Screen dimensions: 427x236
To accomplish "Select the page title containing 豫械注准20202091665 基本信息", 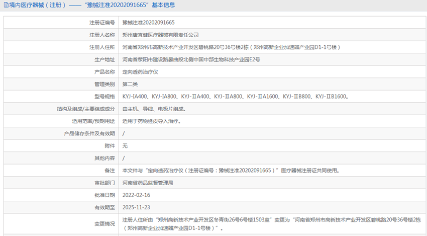I will 92,5.
